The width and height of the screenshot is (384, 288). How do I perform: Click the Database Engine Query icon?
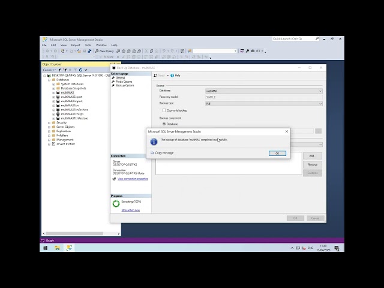point(118,51)
